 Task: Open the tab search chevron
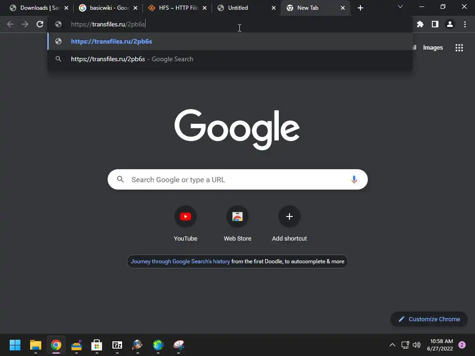click(400, 6)
